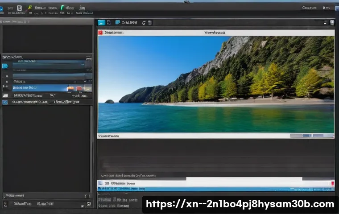This screenshot has width=339, height=214.
Task: Click the red icon in preview title bar
Action: tap(100, 33)
